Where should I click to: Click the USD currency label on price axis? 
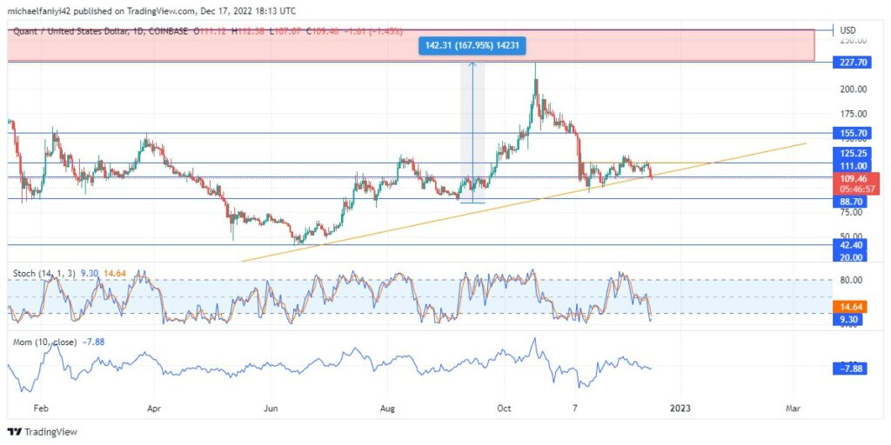[x=847, y=30]
